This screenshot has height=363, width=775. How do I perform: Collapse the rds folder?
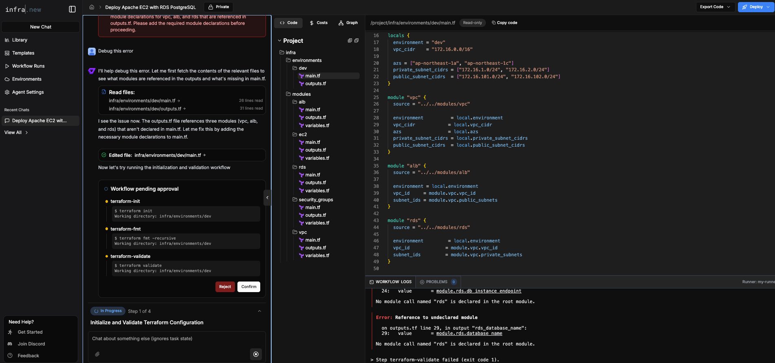(299, 167)
